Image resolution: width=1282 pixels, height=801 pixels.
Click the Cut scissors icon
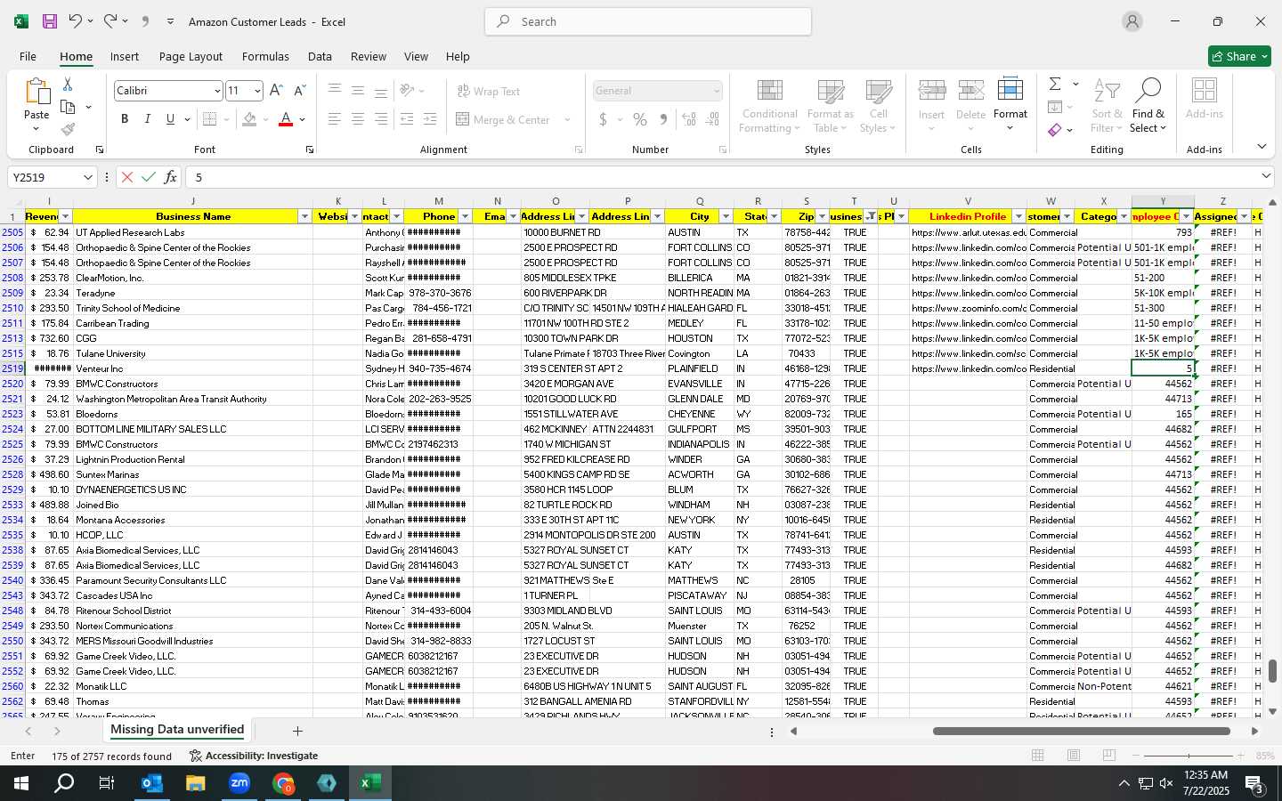coord(68,84)
